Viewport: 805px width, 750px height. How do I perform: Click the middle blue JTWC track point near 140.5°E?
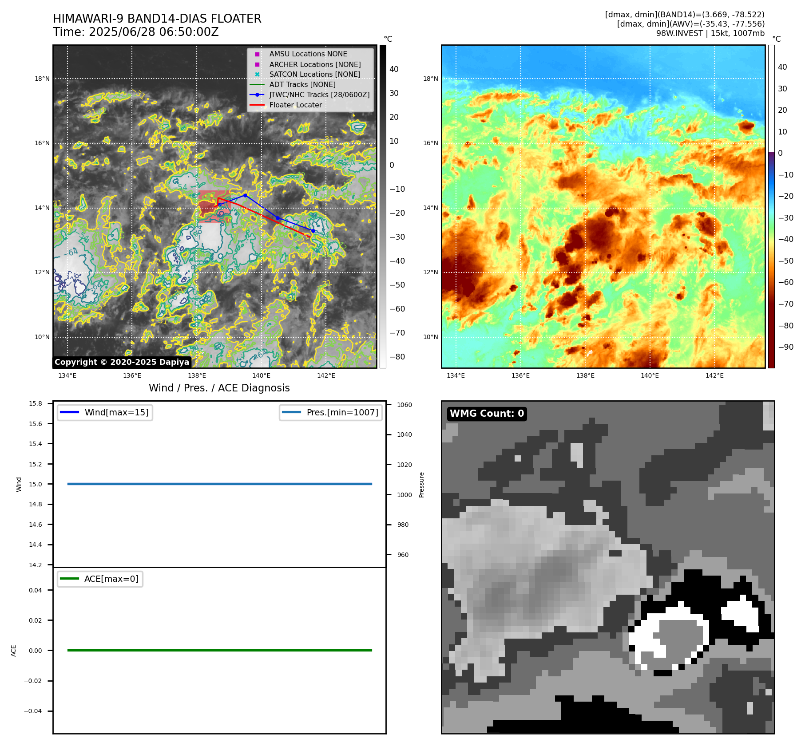click(x=278, y=218)
